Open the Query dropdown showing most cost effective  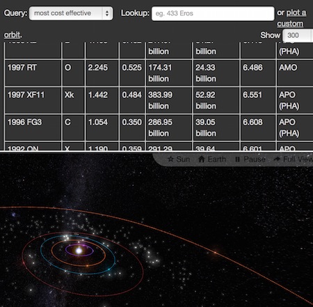click(71, 13)
